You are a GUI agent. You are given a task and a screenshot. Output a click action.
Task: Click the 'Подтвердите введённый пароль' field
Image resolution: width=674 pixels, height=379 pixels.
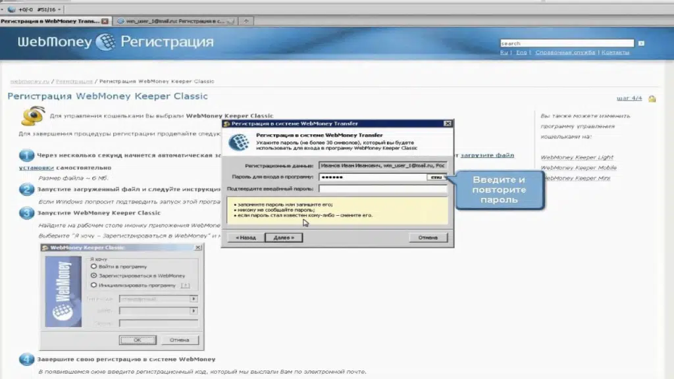coord(382,189)
